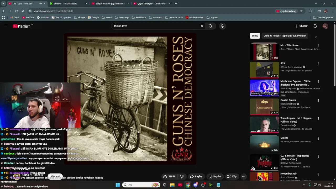Create a clip with Klip button

pyautogui.click(x=232, y=176)
